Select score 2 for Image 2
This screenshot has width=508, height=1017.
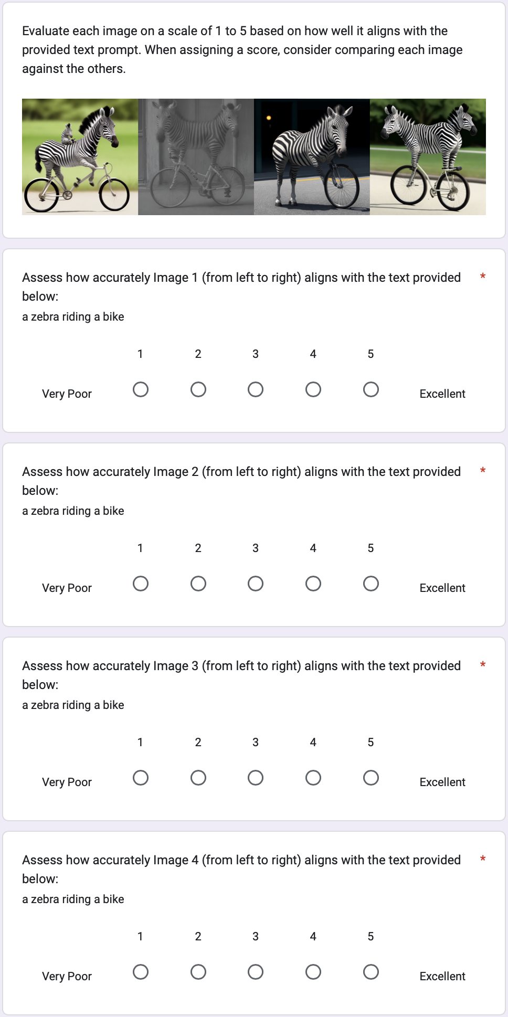[x=198, y=584]
